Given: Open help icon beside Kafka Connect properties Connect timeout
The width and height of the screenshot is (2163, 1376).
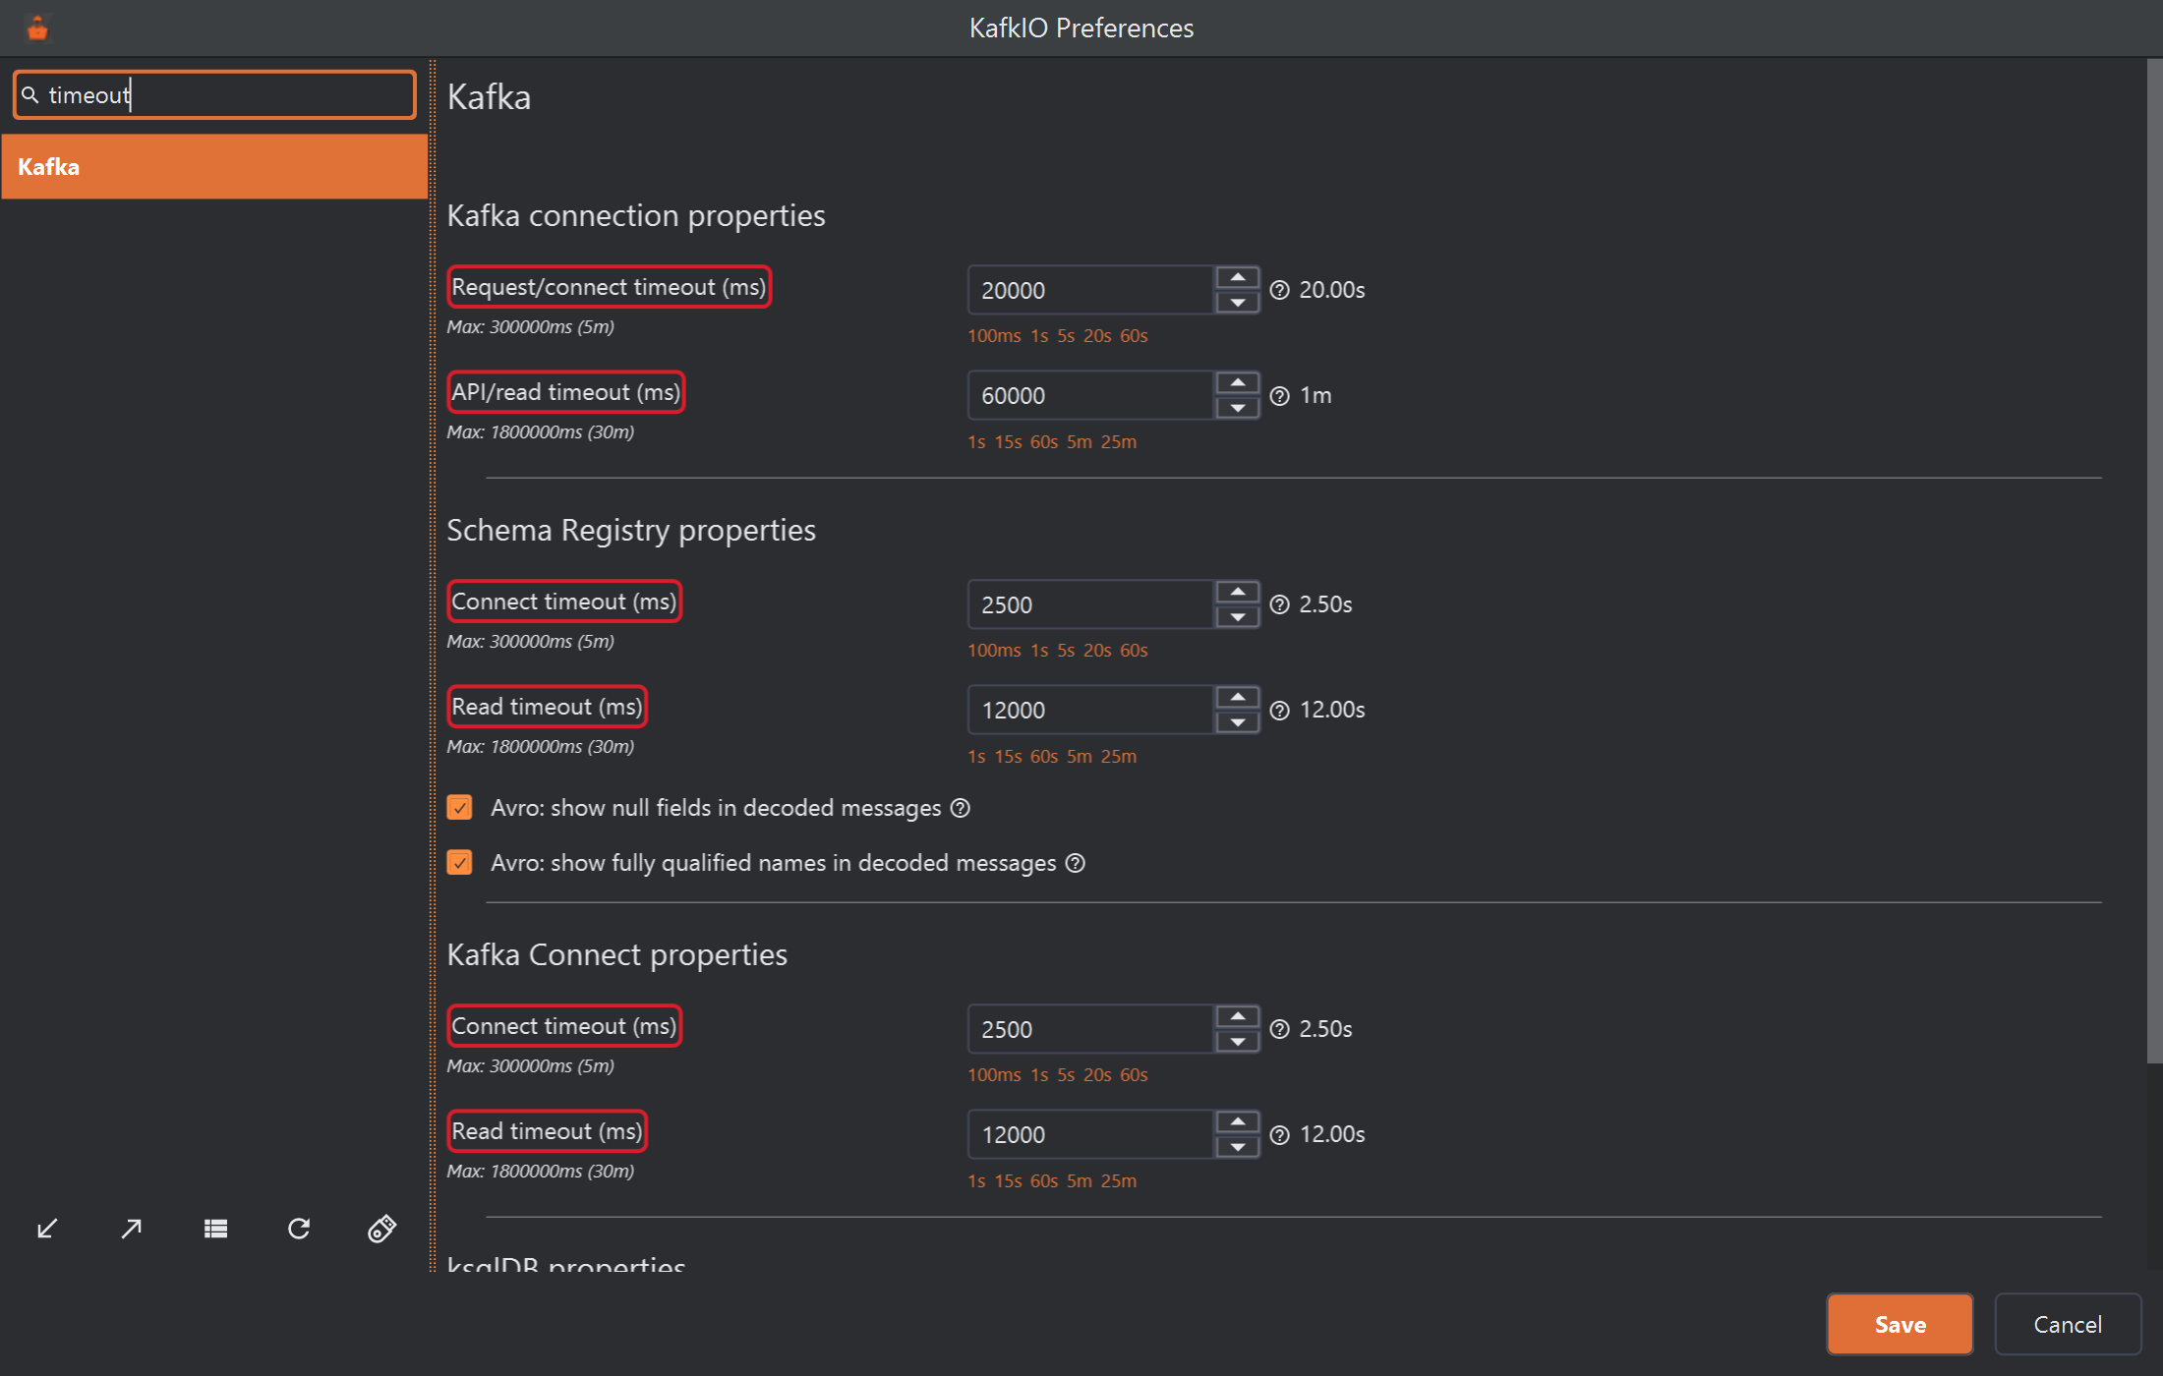Looking at the screenshot, I should [x=1279, y=1029].
